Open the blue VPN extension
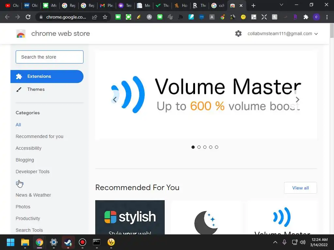This screenshot has width=334, height=250. [202, 17]
